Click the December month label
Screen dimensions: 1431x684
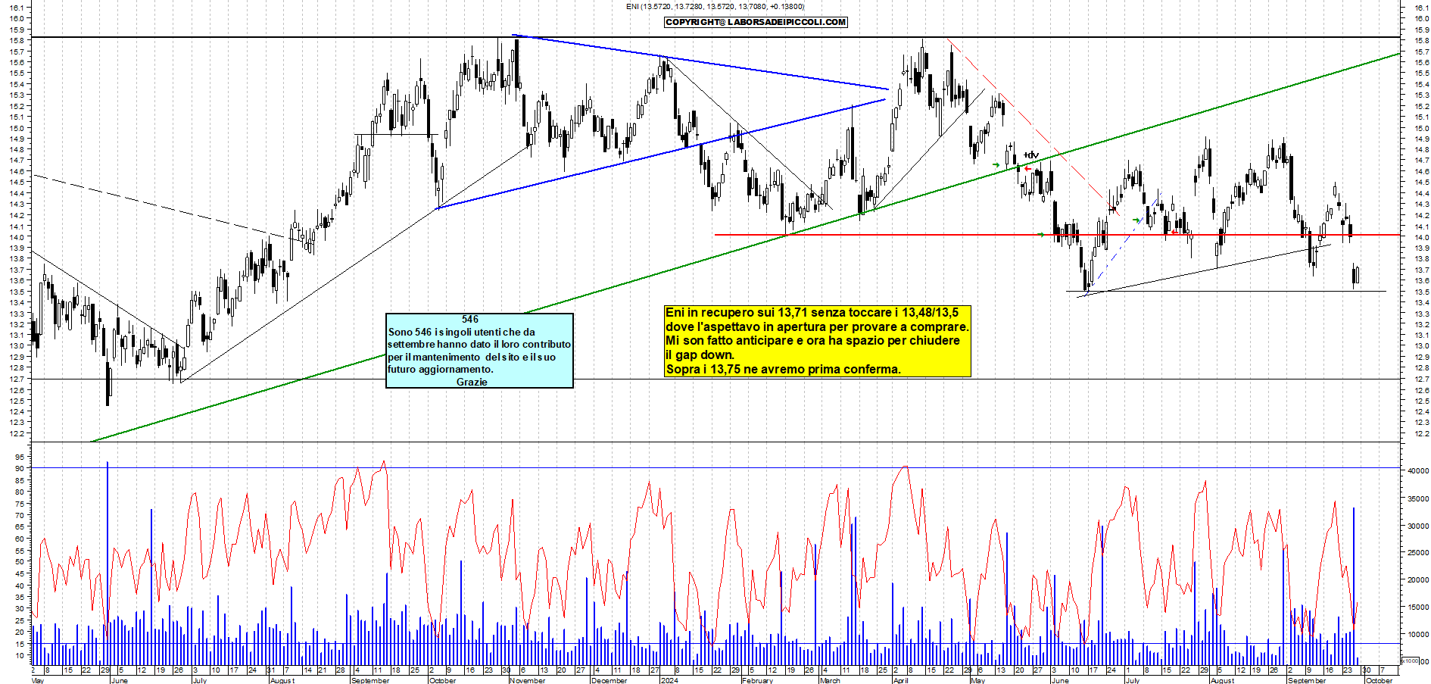click(609, 680)
